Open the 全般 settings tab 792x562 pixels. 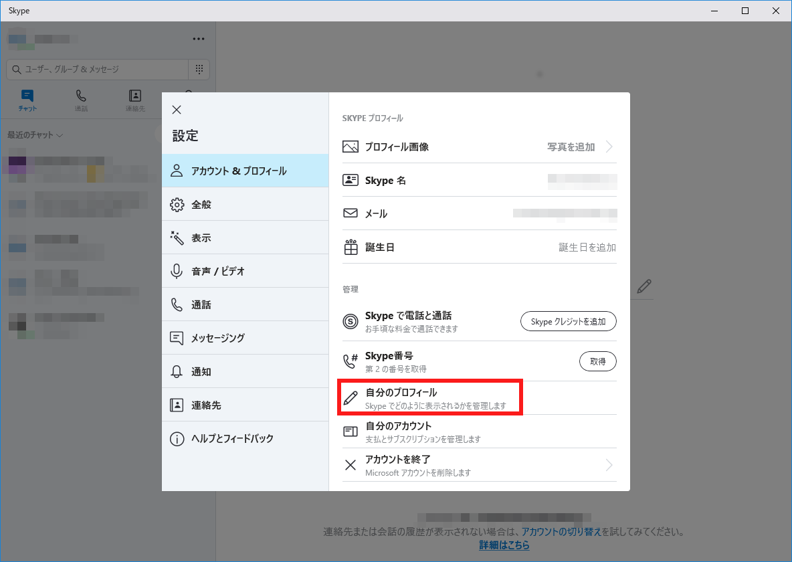point(245,204)
